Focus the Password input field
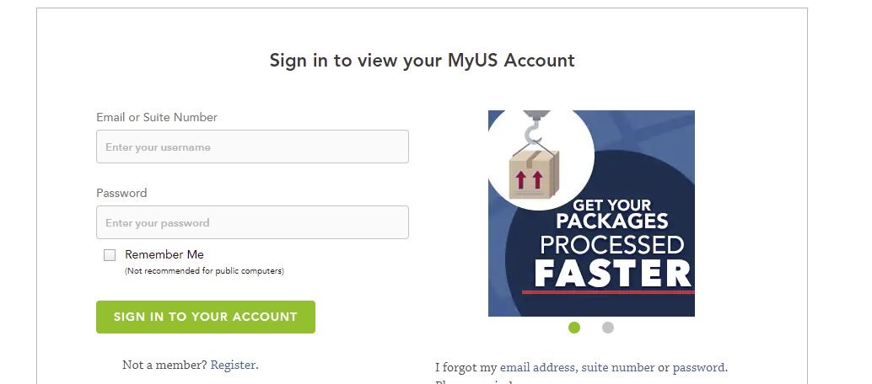Image resolution: width=872 pixels, height=384 pixels. click(x=252, y=222)
